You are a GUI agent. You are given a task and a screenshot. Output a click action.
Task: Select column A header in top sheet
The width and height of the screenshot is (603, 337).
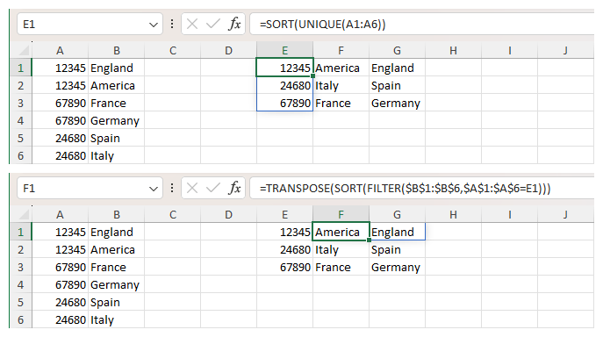pyautogui.click(x=60, y=50)
